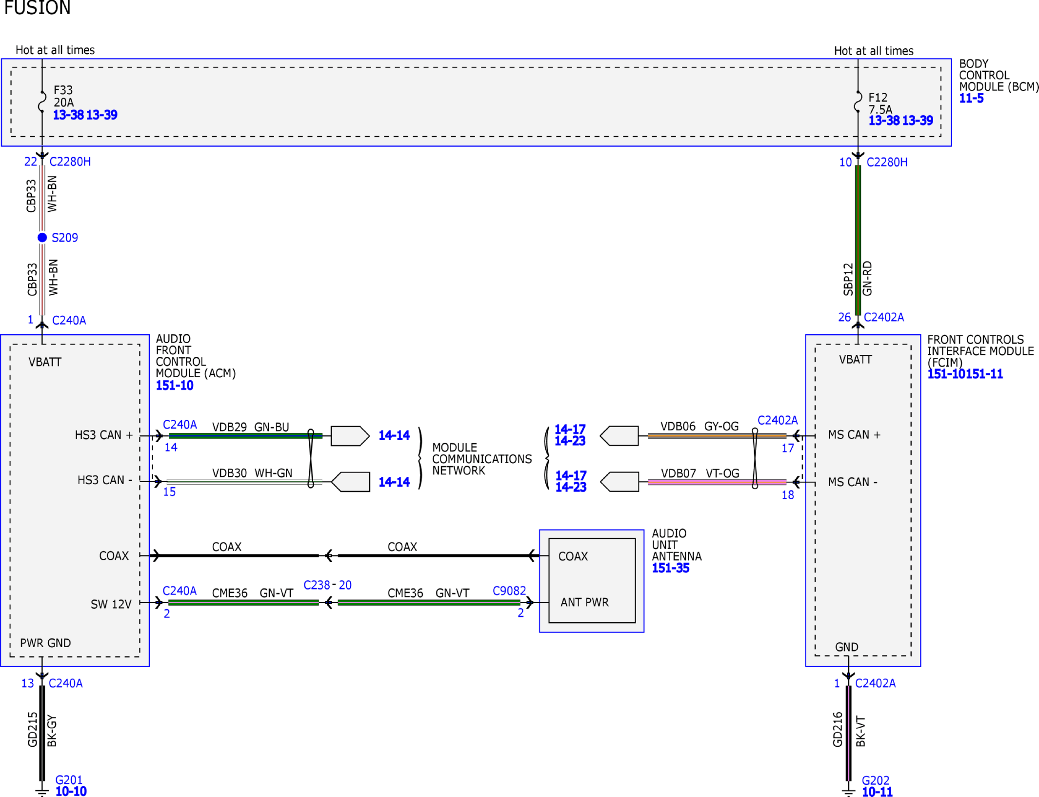Click connector label C2402A below the GND terminal
This screenshot has height=797, width=1039.
(876, 683)
